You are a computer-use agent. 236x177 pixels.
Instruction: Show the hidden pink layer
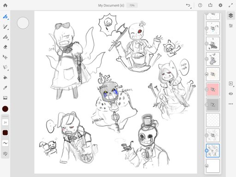(213, 89)
